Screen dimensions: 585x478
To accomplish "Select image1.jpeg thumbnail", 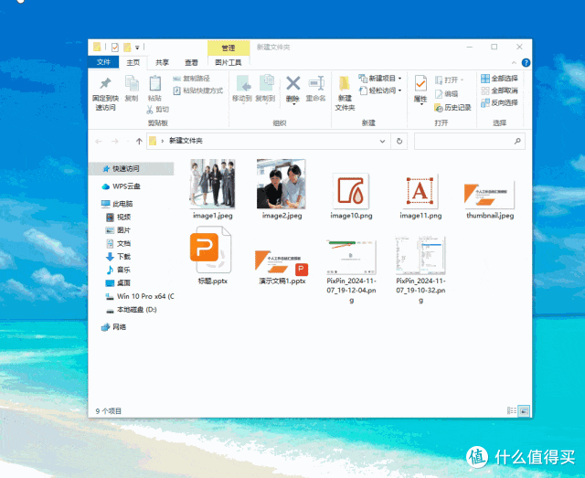I will (x=213, y=184).
